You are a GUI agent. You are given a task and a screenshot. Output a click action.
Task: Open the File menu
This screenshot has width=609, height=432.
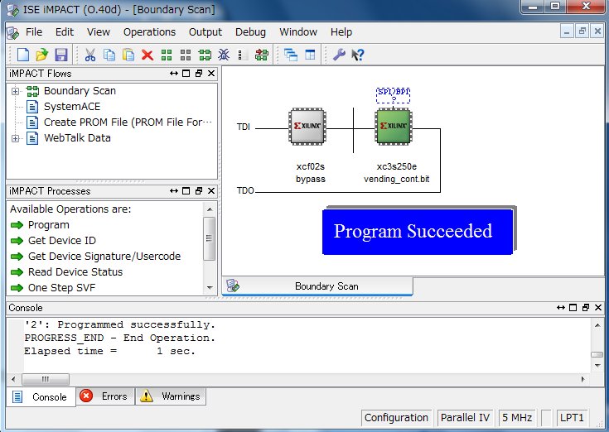click(34, 31)
